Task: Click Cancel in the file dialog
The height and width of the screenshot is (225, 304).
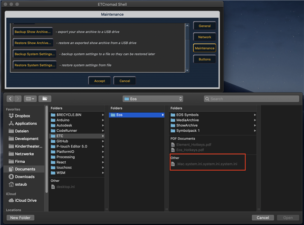Action: [263, 217]
